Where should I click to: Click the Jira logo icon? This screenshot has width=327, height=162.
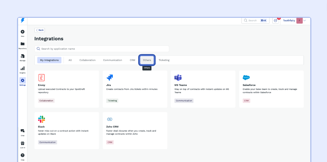110,78
